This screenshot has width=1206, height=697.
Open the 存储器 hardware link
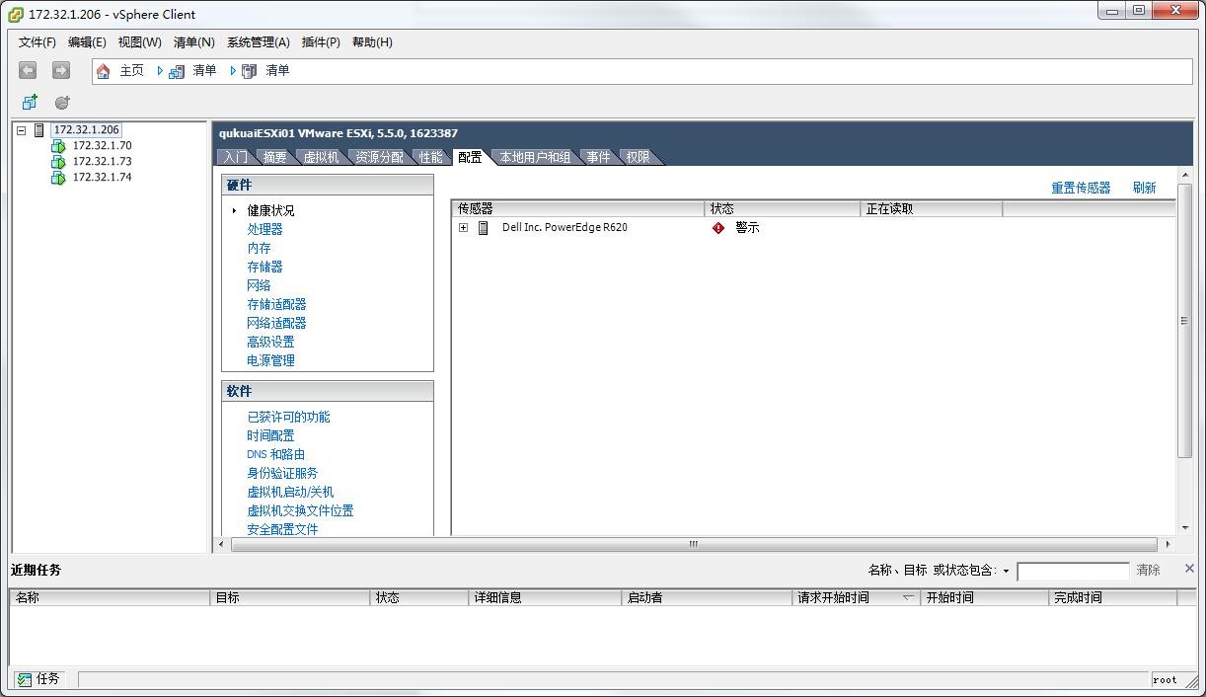pos(264,267)
